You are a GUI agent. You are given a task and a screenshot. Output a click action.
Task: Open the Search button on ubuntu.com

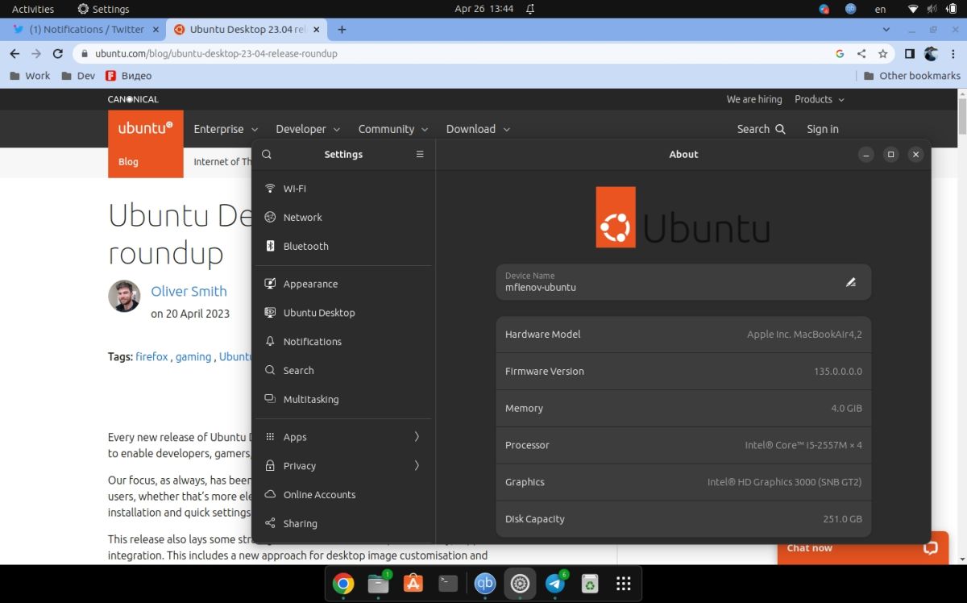coord(761,129)
